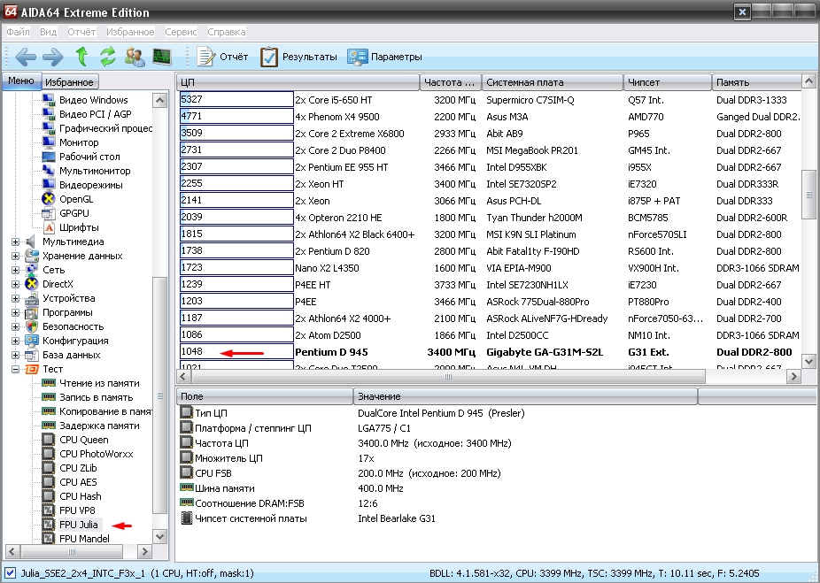
Task: Expand the Мультимедиа tree node
Action: tap(15, 242)
